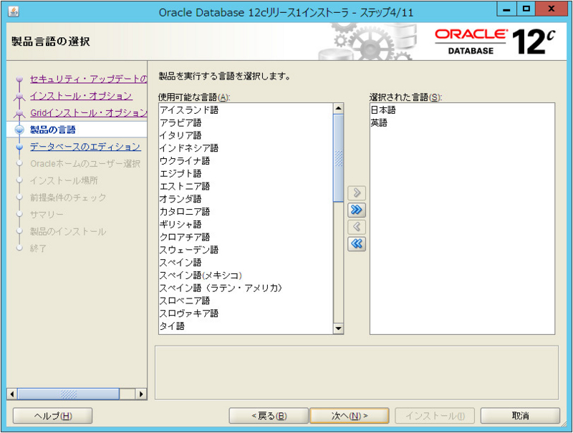Click the double right arrow to add all languages
Viewport: 573px width, 433px height.
coord(356,210)
